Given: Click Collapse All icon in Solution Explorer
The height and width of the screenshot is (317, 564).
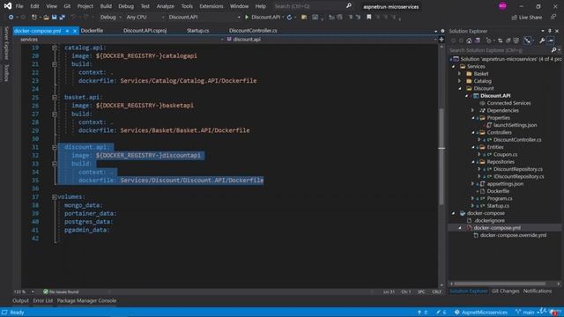Looking at the screenshot, I should pyautogui.click(x=508, y=41).
